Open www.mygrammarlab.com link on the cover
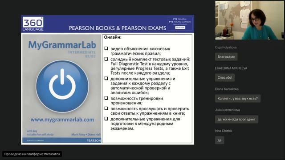This screenshot has height=160, width=285. click(x=62, y=120)
